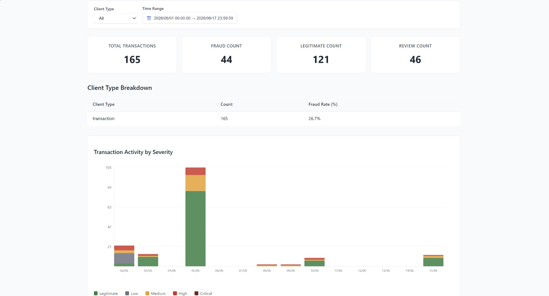The width and height of the screenshot is (549, 296).
Task: Click the 105 y-axis label
Action: click(x=108, y=168)
